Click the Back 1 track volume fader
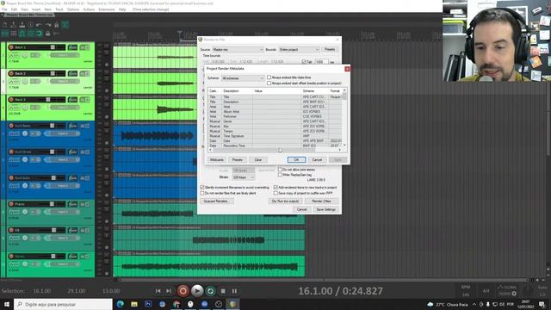551x310 pixels. (x=53, y=47)
